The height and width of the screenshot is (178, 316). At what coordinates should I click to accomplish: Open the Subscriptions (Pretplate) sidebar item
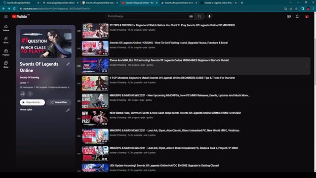(6, 52)
